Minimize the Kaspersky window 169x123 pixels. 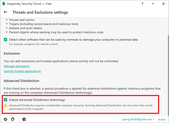pyautogui.click(x=153, y=4)
